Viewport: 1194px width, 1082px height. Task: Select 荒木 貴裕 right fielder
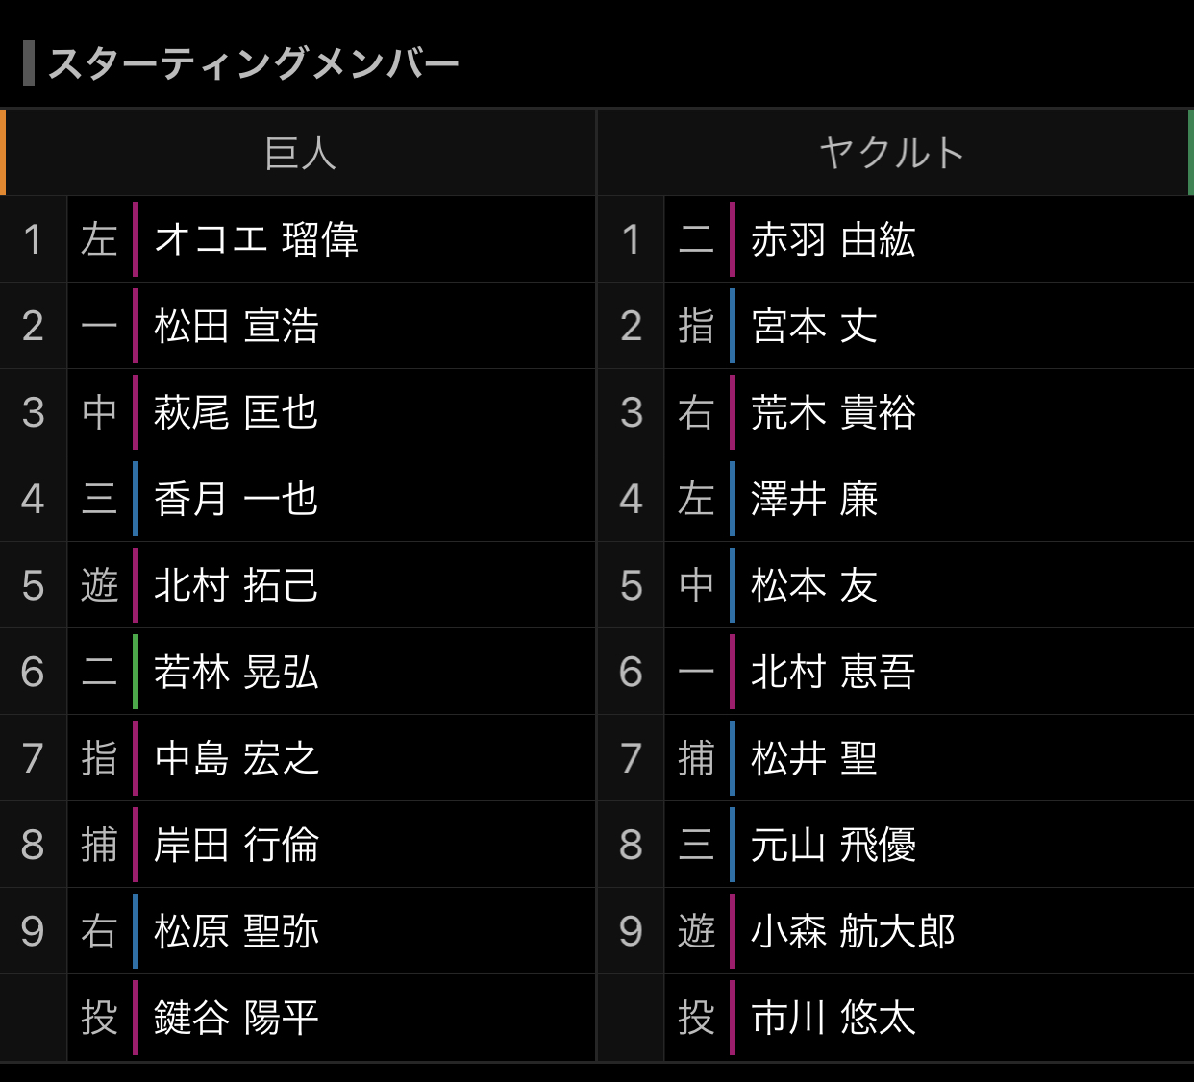tap(833, 412)
